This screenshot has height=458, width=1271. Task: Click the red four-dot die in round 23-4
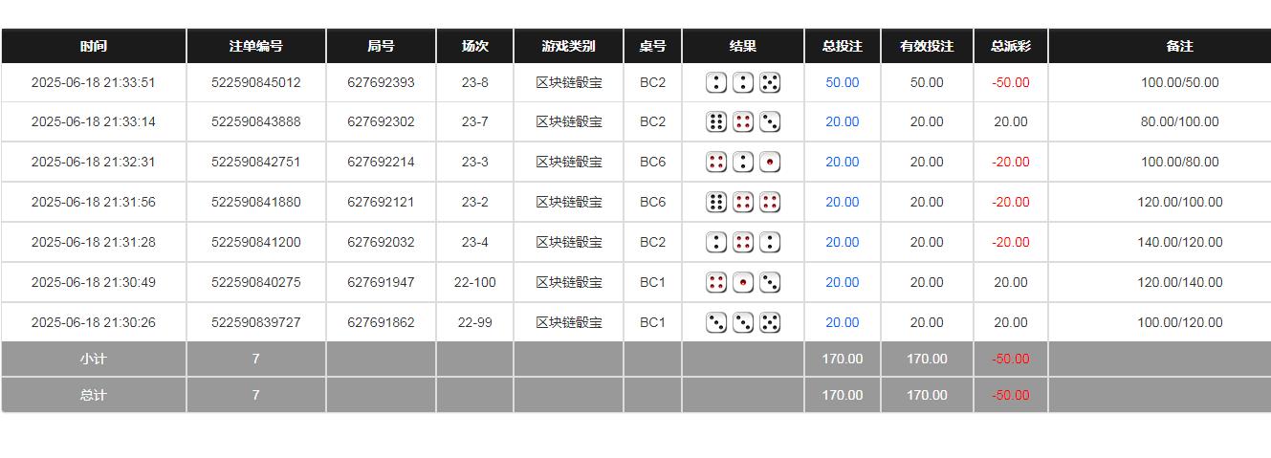(x=743, y=243)
